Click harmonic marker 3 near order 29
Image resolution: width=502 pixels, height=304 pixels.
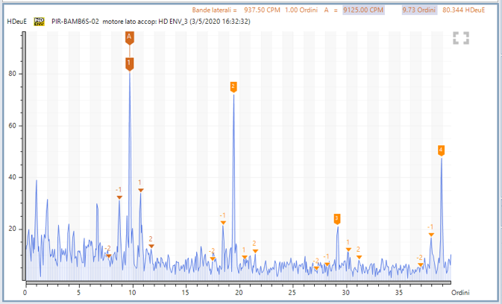pos(337,218)
